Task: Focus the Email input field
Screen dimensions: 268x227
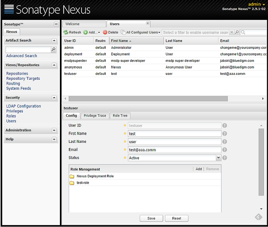Action: [x=175, y=150]
